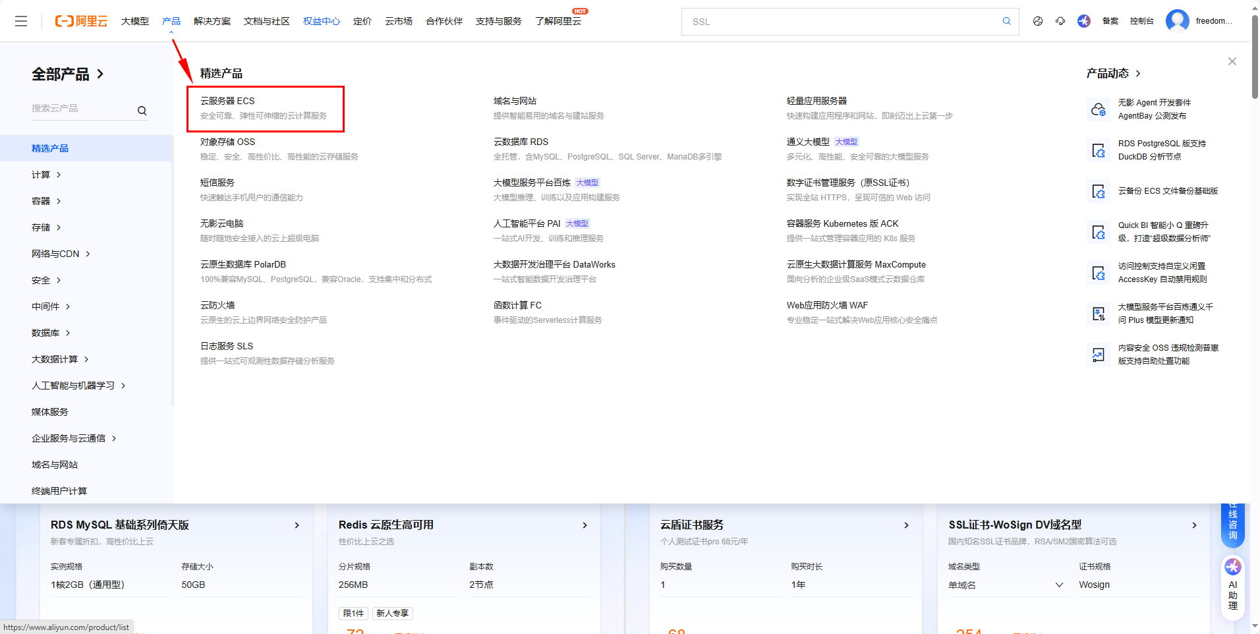Click the page vertical scrollbar
The image size is (1260, 634).
(1255, 59)
